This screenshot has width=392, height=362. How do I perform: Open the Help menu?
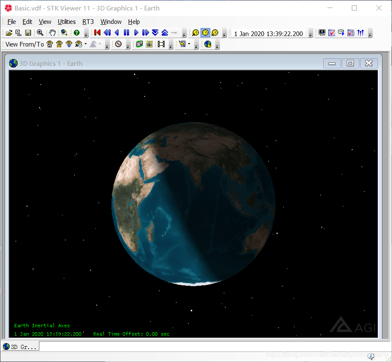tap(134, 22)
